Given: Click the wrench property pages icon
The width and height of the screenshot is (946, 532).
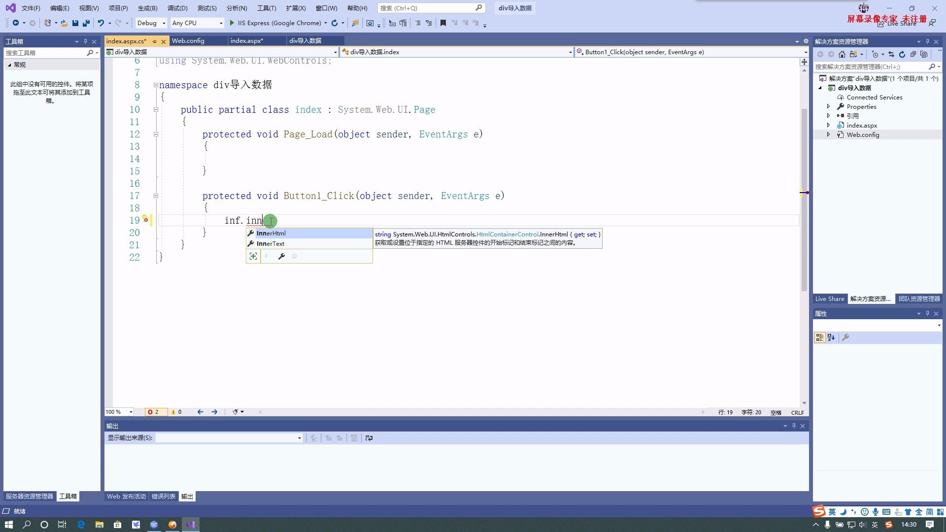Looking at the screenshot, I should [845, 337].
